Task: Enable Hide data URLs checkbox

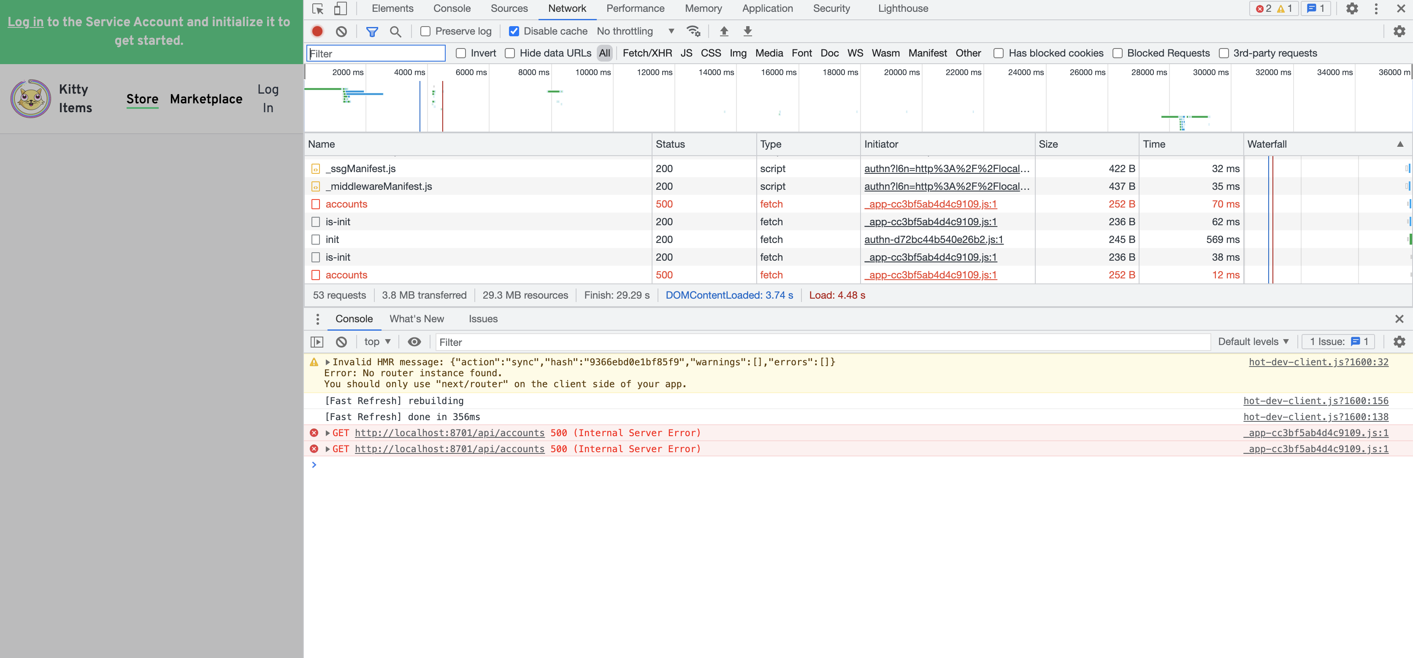Action: point(510,53)
